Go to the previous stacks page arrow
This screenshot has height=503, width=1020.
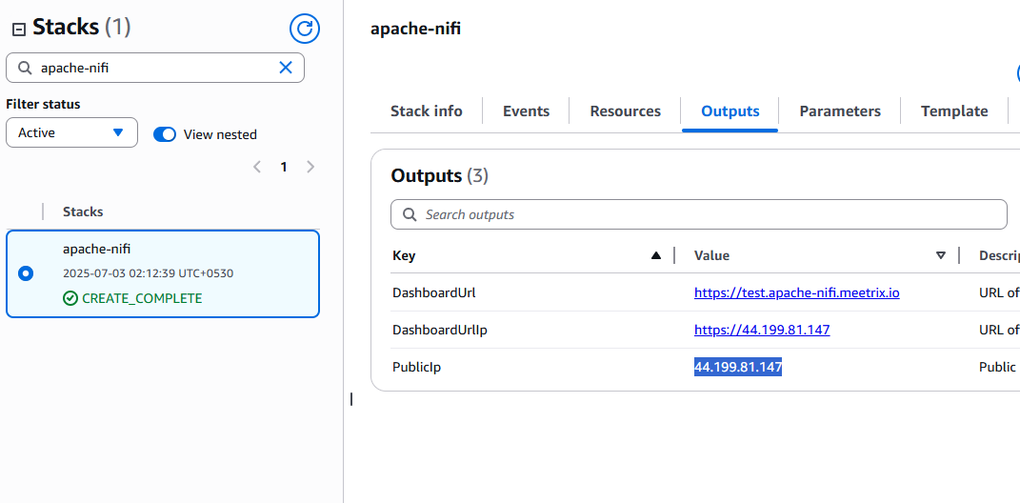pos(257,168)
